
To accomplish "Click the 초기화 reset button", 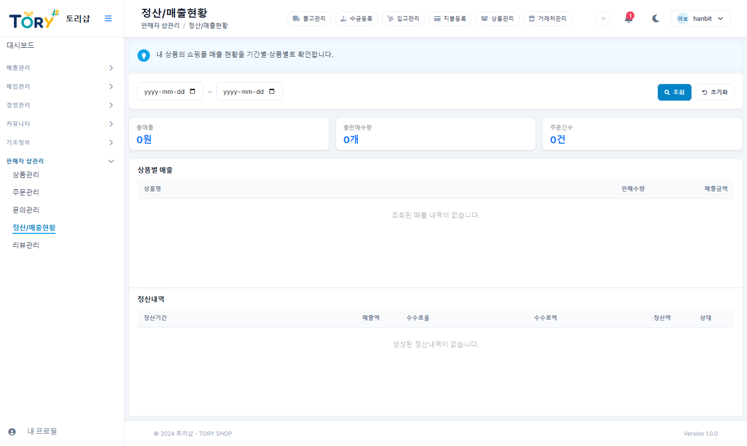I will [x=715, y=92].
